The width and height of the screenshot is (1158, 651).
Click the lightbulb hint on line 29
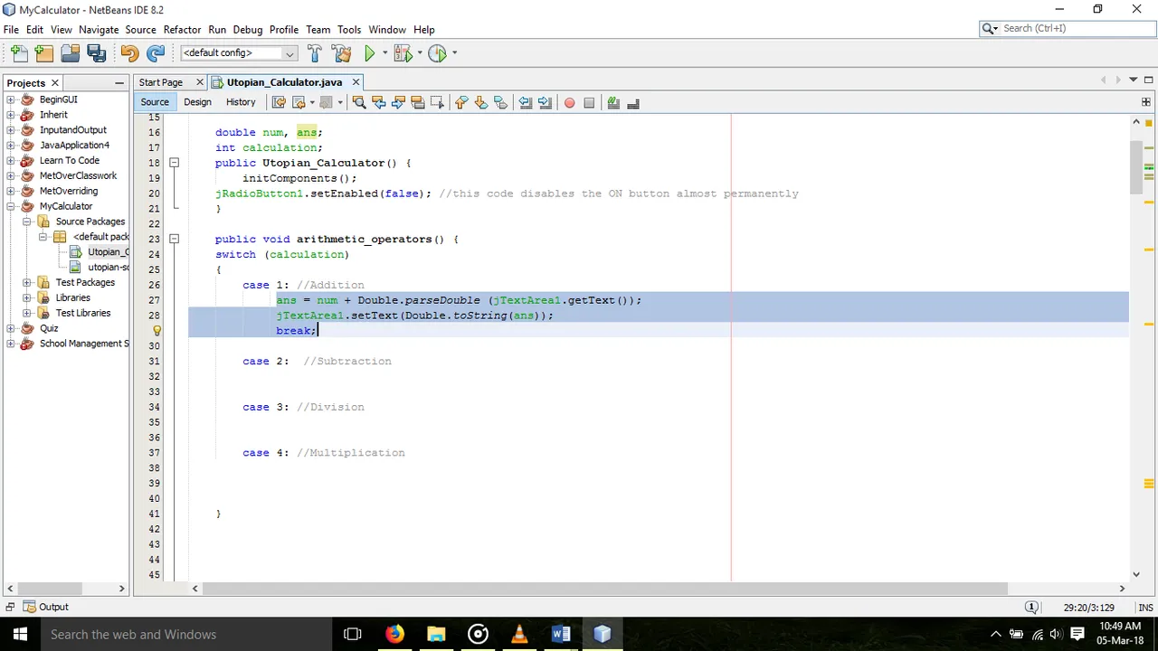157,331
